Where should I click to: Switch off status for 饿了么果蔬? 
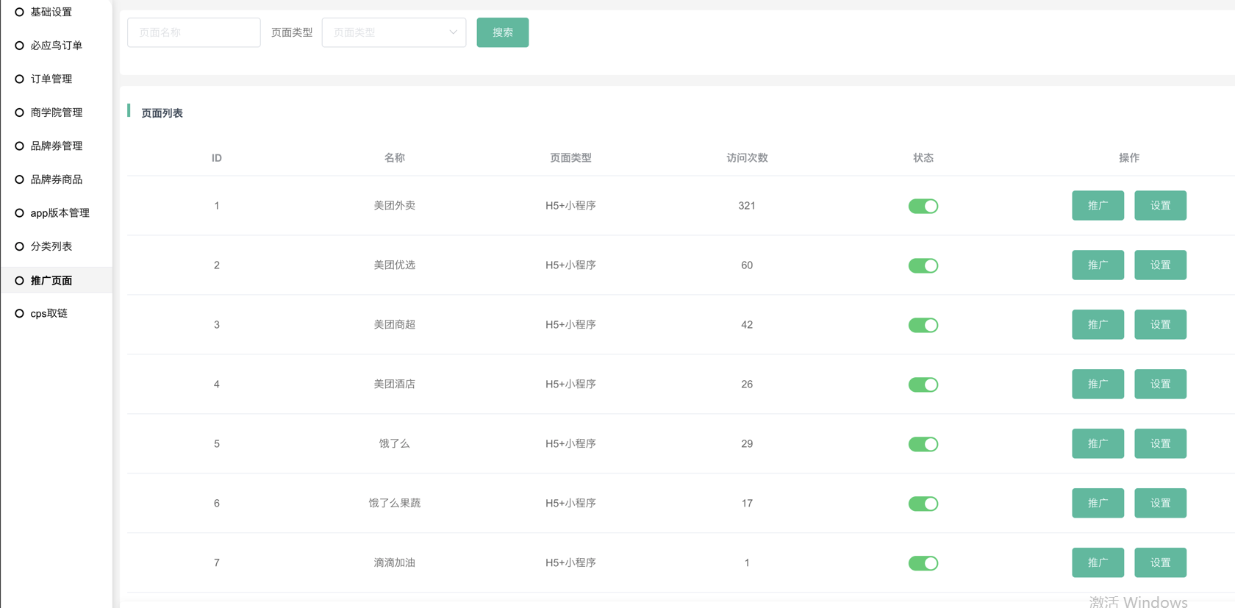(x=923, y=504)
